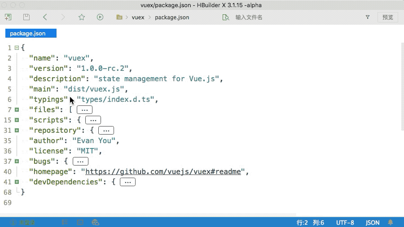The width and height of the screenshot is (404, 227).
Task: Go back with the left arrow
Action: point(45,17)
